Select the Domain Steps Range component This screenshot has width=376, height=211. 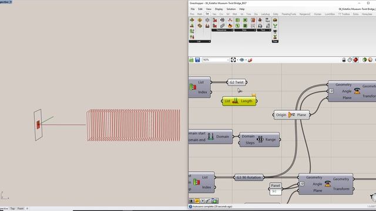260,139
